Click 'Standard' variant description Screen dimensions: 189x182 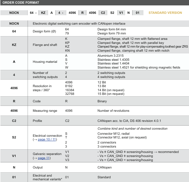pyautogui.click(x=104, y=177)
